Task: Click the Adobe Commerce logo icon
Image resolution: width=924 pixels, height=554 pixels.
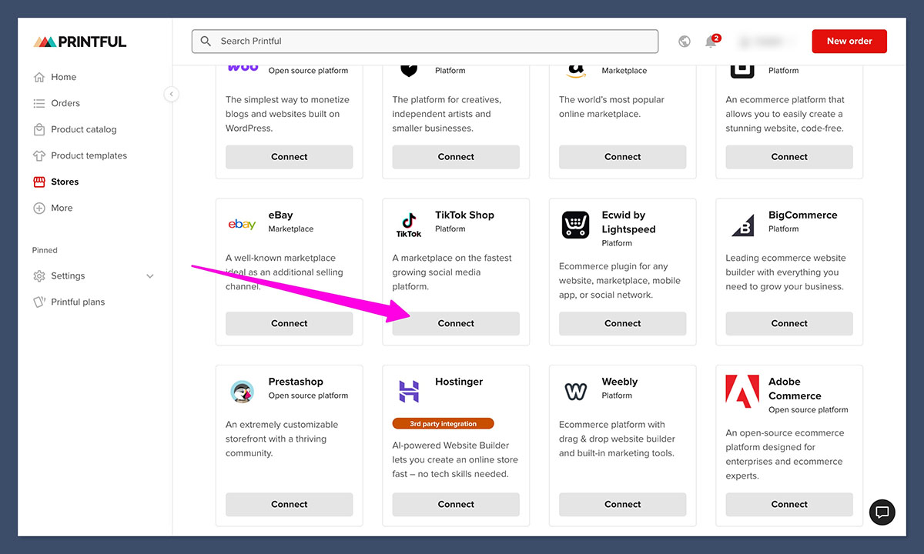Action: click(x=742, y=391)
